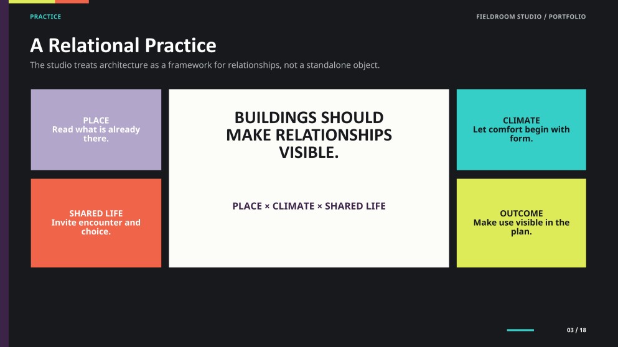Click the yellow accent strip at top
The width and height of the screenshot is (618, 347).
click(32, 2)
